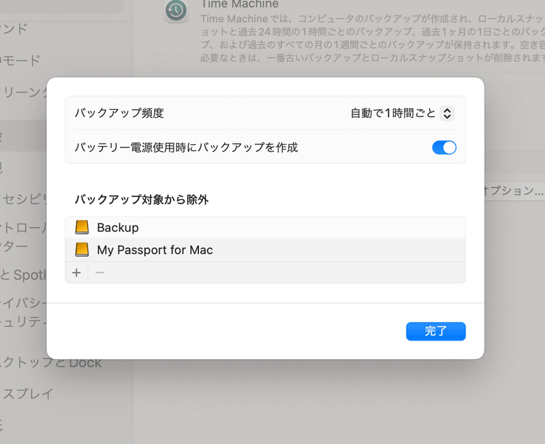Add an exclusion using the + button
This screenshot has height=444, width=545.
click(76, 272)
